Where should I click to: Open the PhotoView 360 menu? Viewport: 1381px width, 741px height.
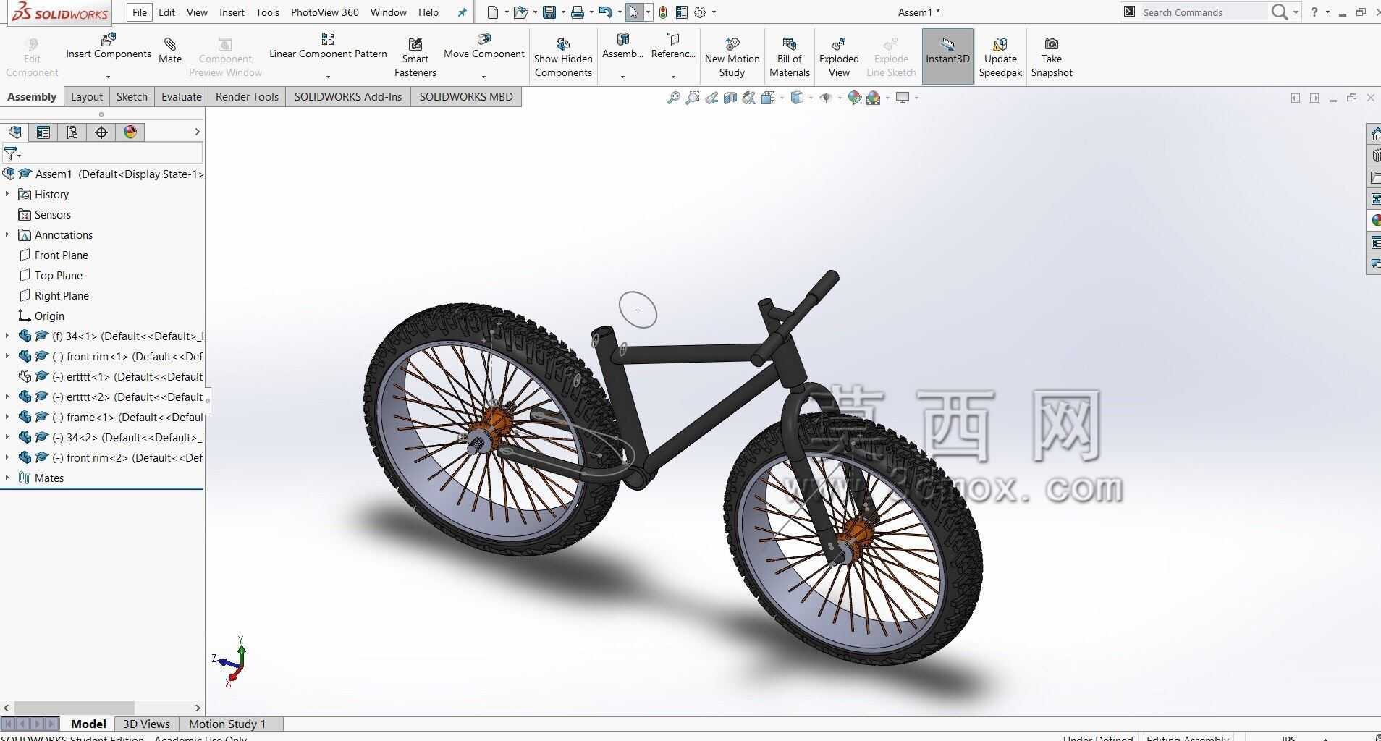(x=324, y=12)
